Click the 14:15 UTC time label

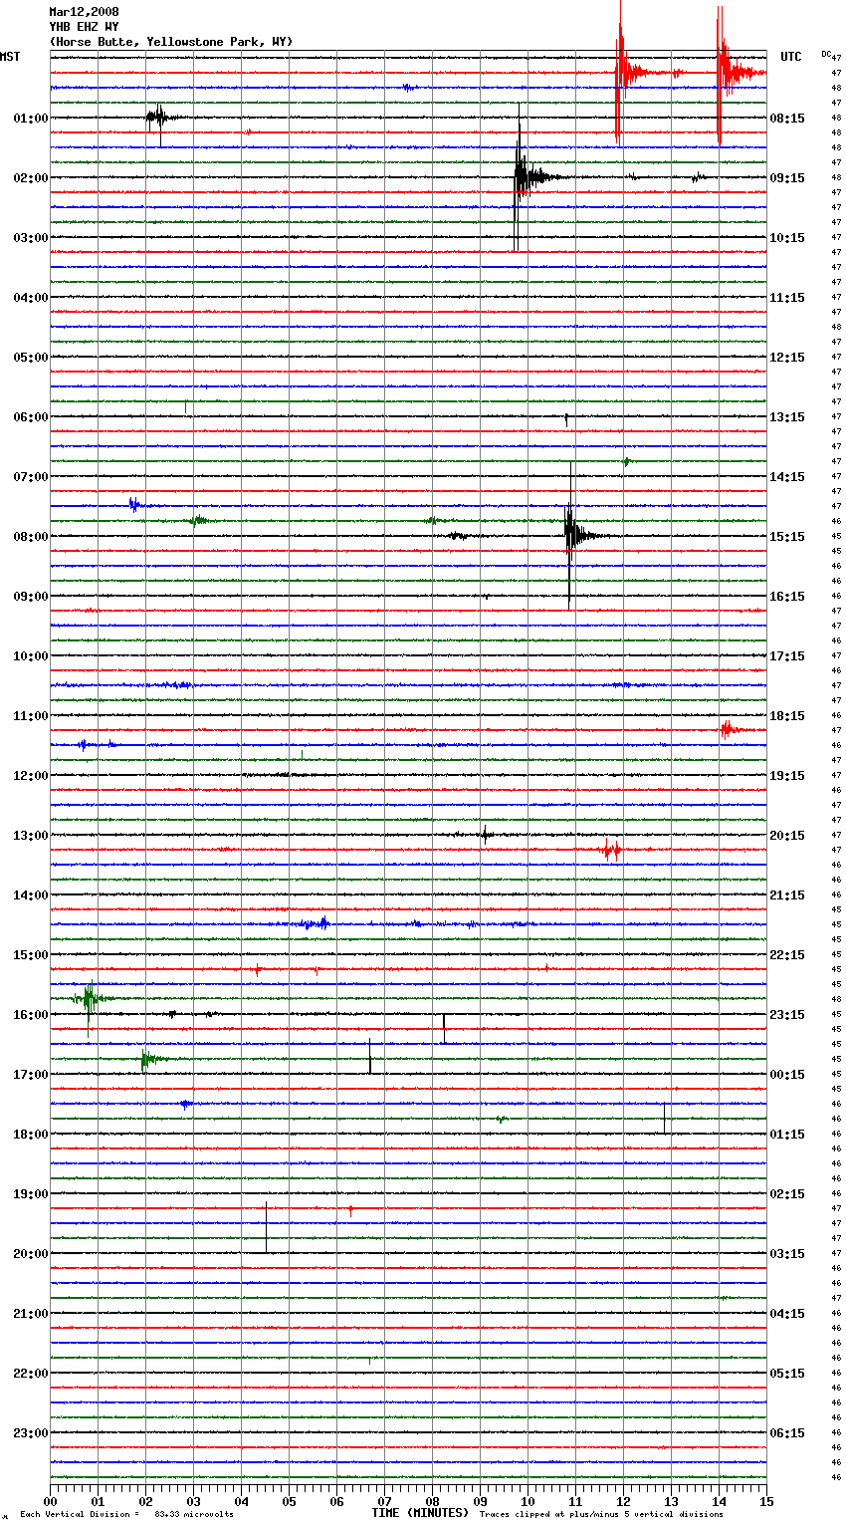(787, 477)
